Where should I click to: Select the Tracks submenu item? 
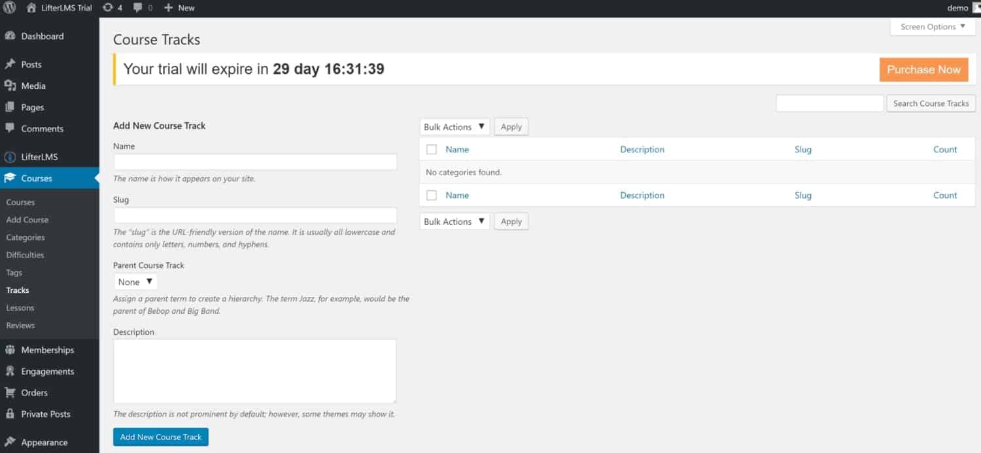click(x=18, y=290)
